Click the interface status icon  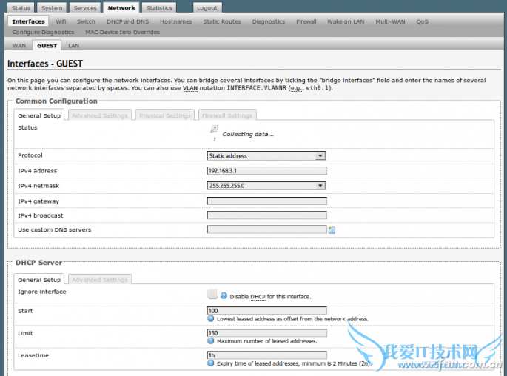214,130
